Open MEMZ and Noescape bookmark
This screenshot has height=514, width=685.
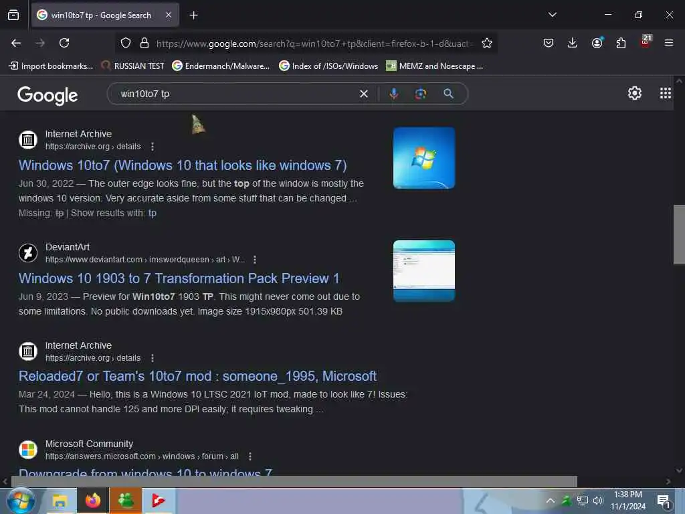435,66
